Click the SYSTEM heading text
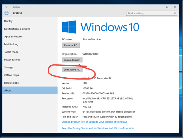 coord(17,13)
